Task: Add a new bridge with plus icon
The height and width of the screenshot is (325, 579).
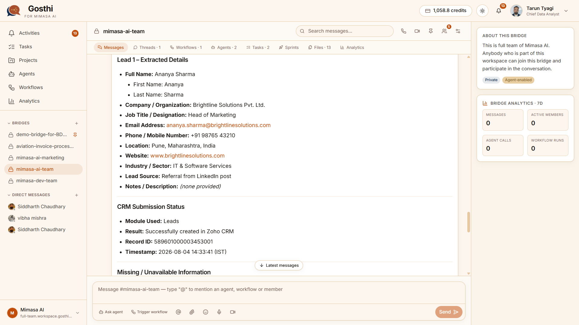Action: coord(77,123)
